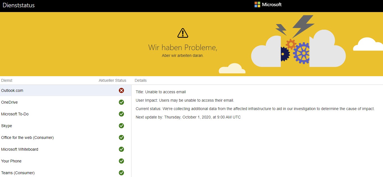Select Microsoft Whiteboard in service list

66,149
